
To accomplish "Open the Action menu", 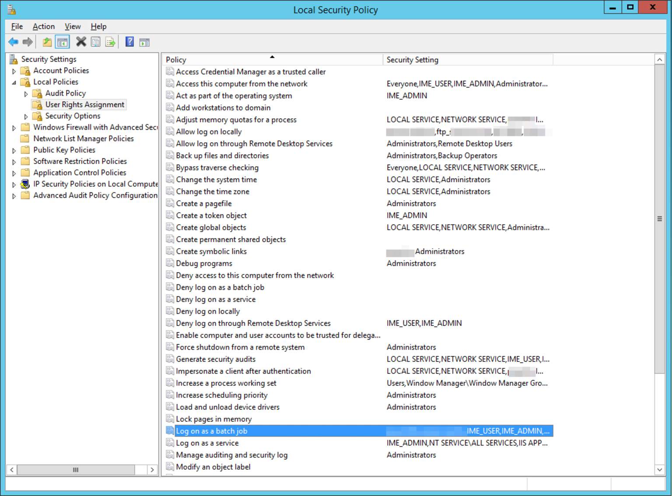I will (43, 26).
